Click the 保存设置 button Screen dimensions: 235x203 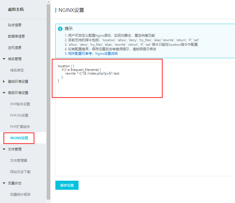click(67, 185)
